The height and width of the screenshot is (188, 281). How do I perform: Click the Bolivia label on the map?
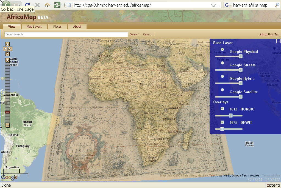click(13, 135)
